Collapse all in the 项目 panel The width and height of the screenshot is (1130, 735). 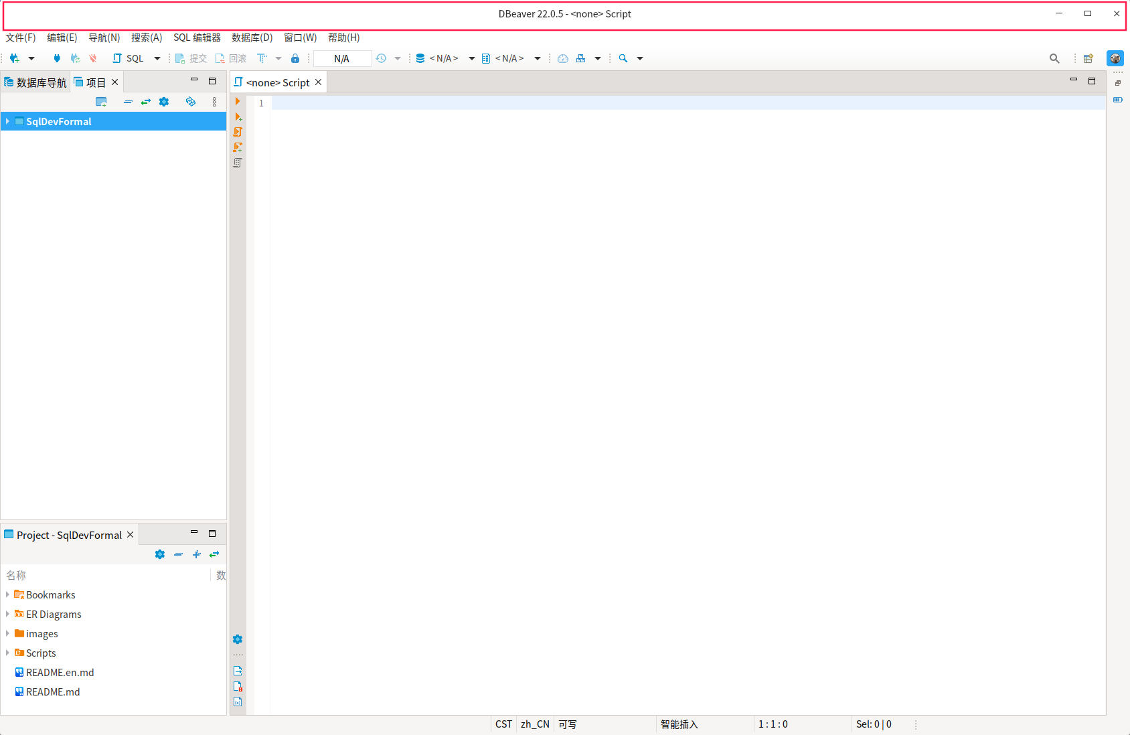(128, 102)
